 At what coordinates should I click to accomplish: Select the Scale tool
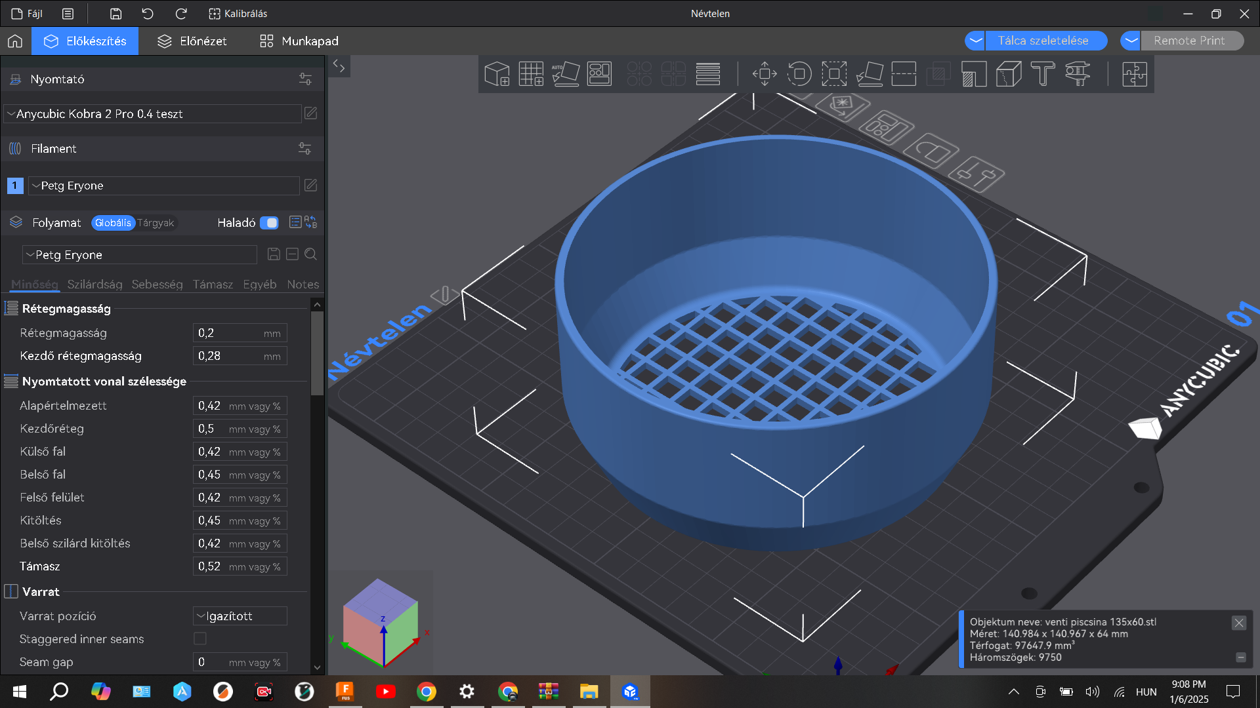click(834, 74)
